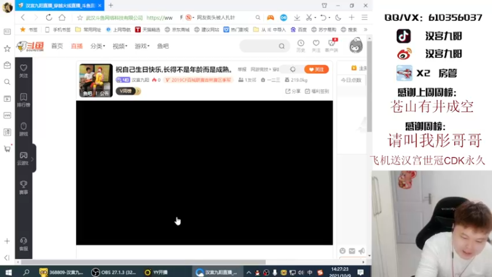The height and width of the screenshot is (277, 492).
Task: Click the Douyu search magnifier icon
Action: (282, 46)
